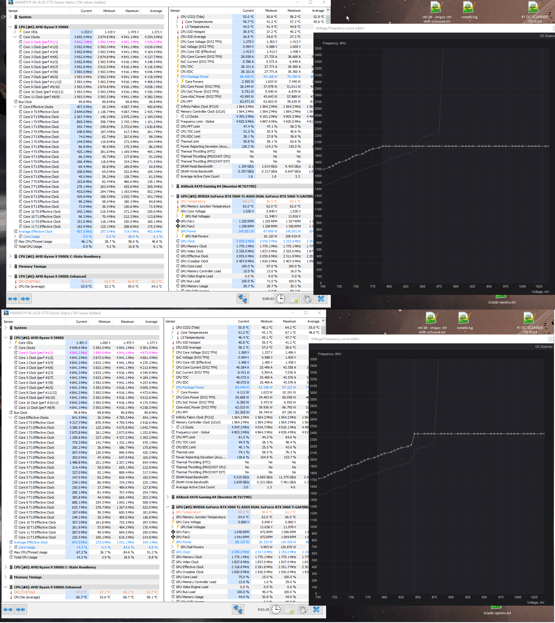This screenshot has width=555, height=623.
Task: Click curve point on flat 2400 MHz line
Action: point(458,434)
